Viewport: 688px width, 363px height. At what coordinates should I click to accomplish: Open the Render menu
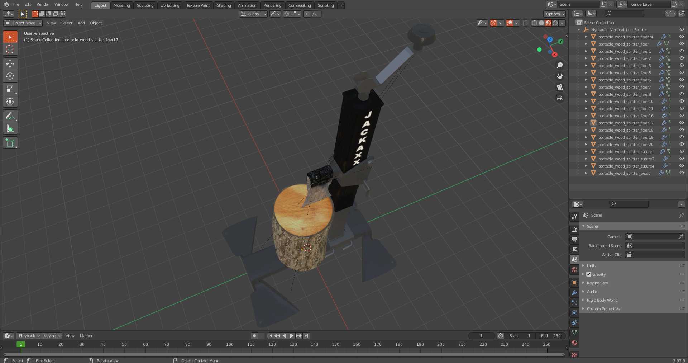click(x=43, y=4)
